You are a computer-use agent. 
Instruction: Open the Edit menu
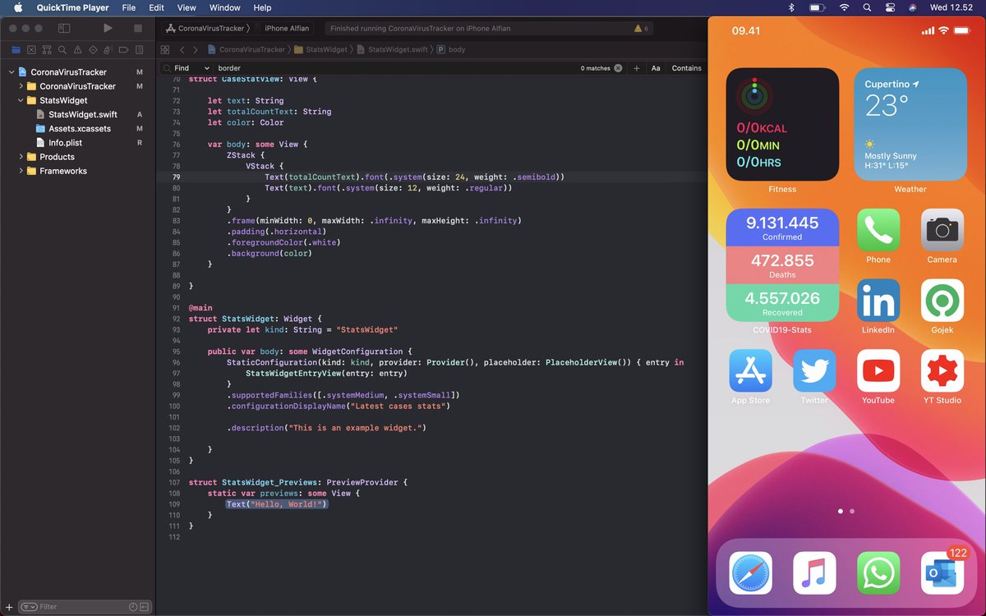pyautogui.click(x=156, y=7)
